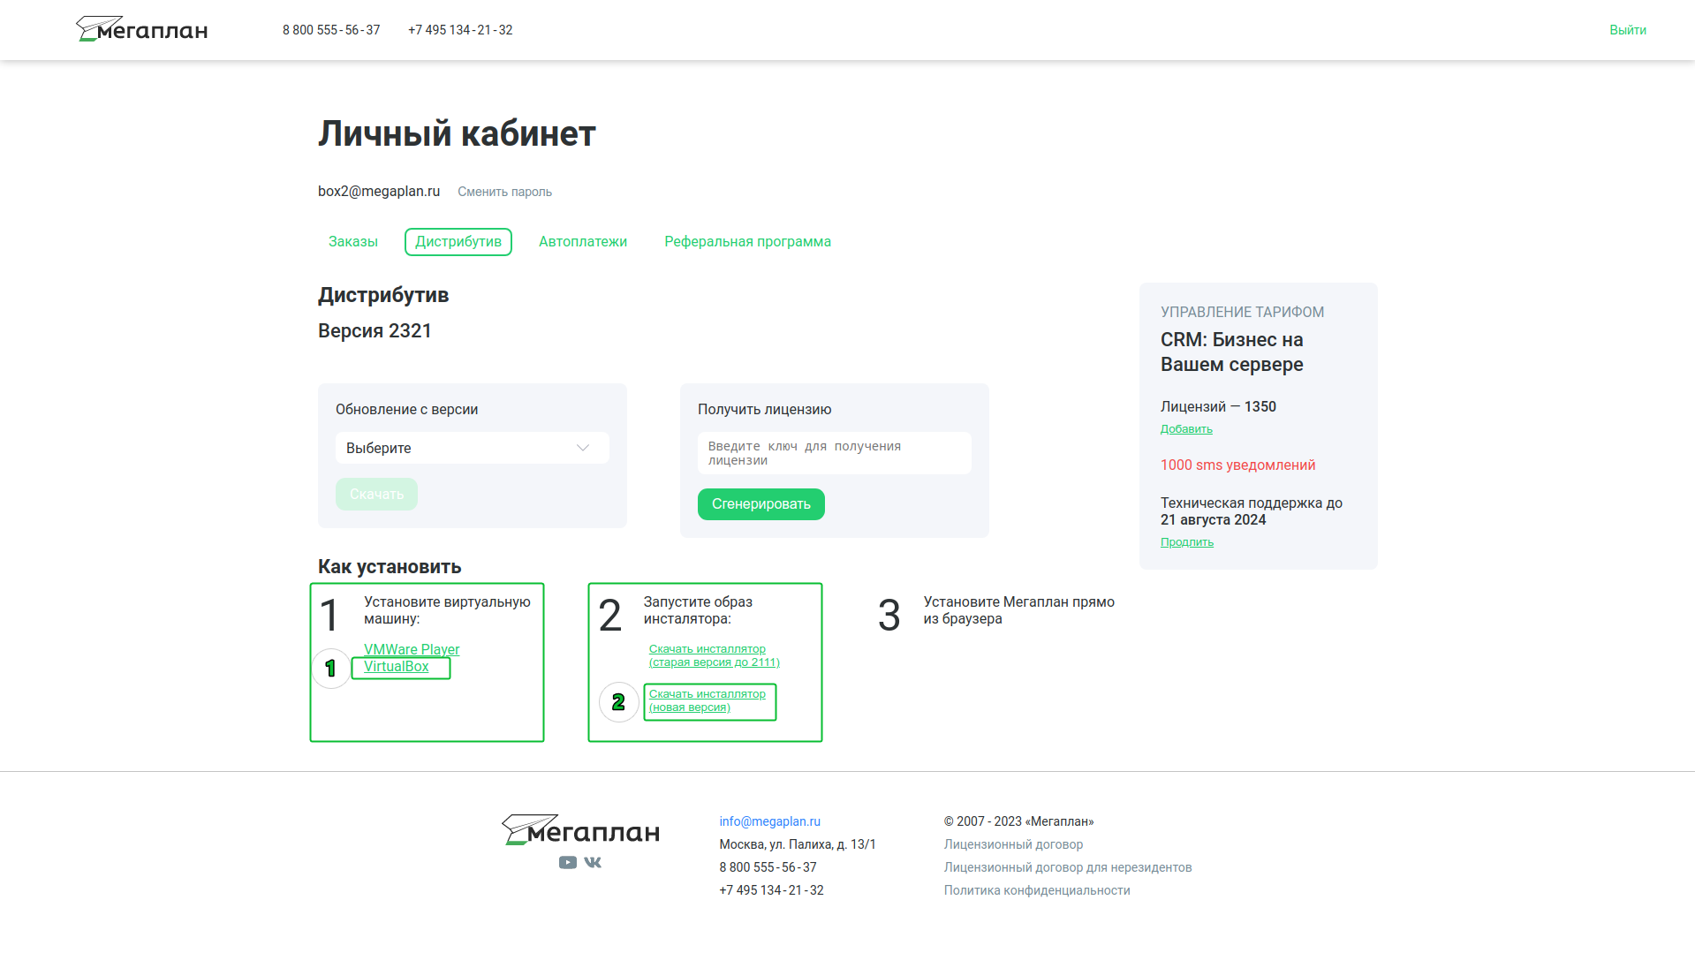Click header phone 8 800 555-56-37
Screen dimensions: 1695x953
click(x=331, y=30)
